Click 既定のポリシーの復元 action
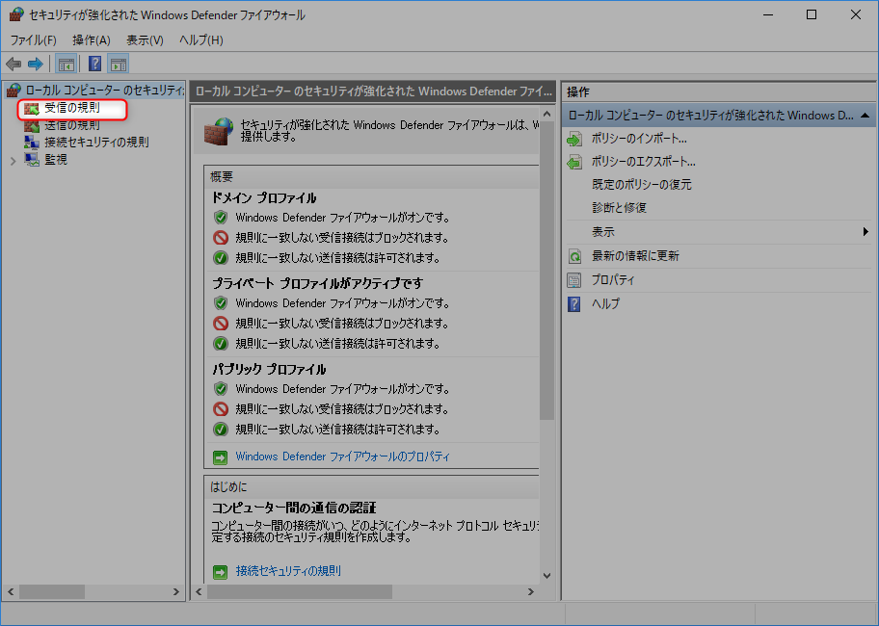Image resolution: width=879 pixels, height=626 pixels. (642, 185)
